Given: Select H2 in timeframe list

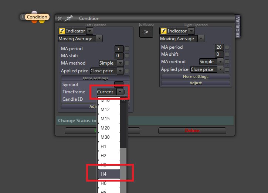Looking at the screenshot, I should point(109,156).
